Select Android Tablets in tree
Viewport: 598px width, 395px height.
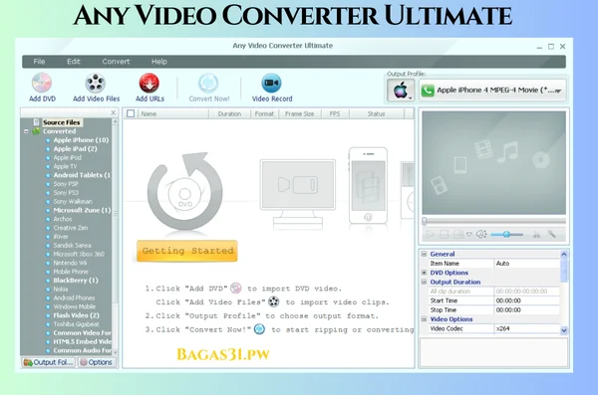point(82,175)
